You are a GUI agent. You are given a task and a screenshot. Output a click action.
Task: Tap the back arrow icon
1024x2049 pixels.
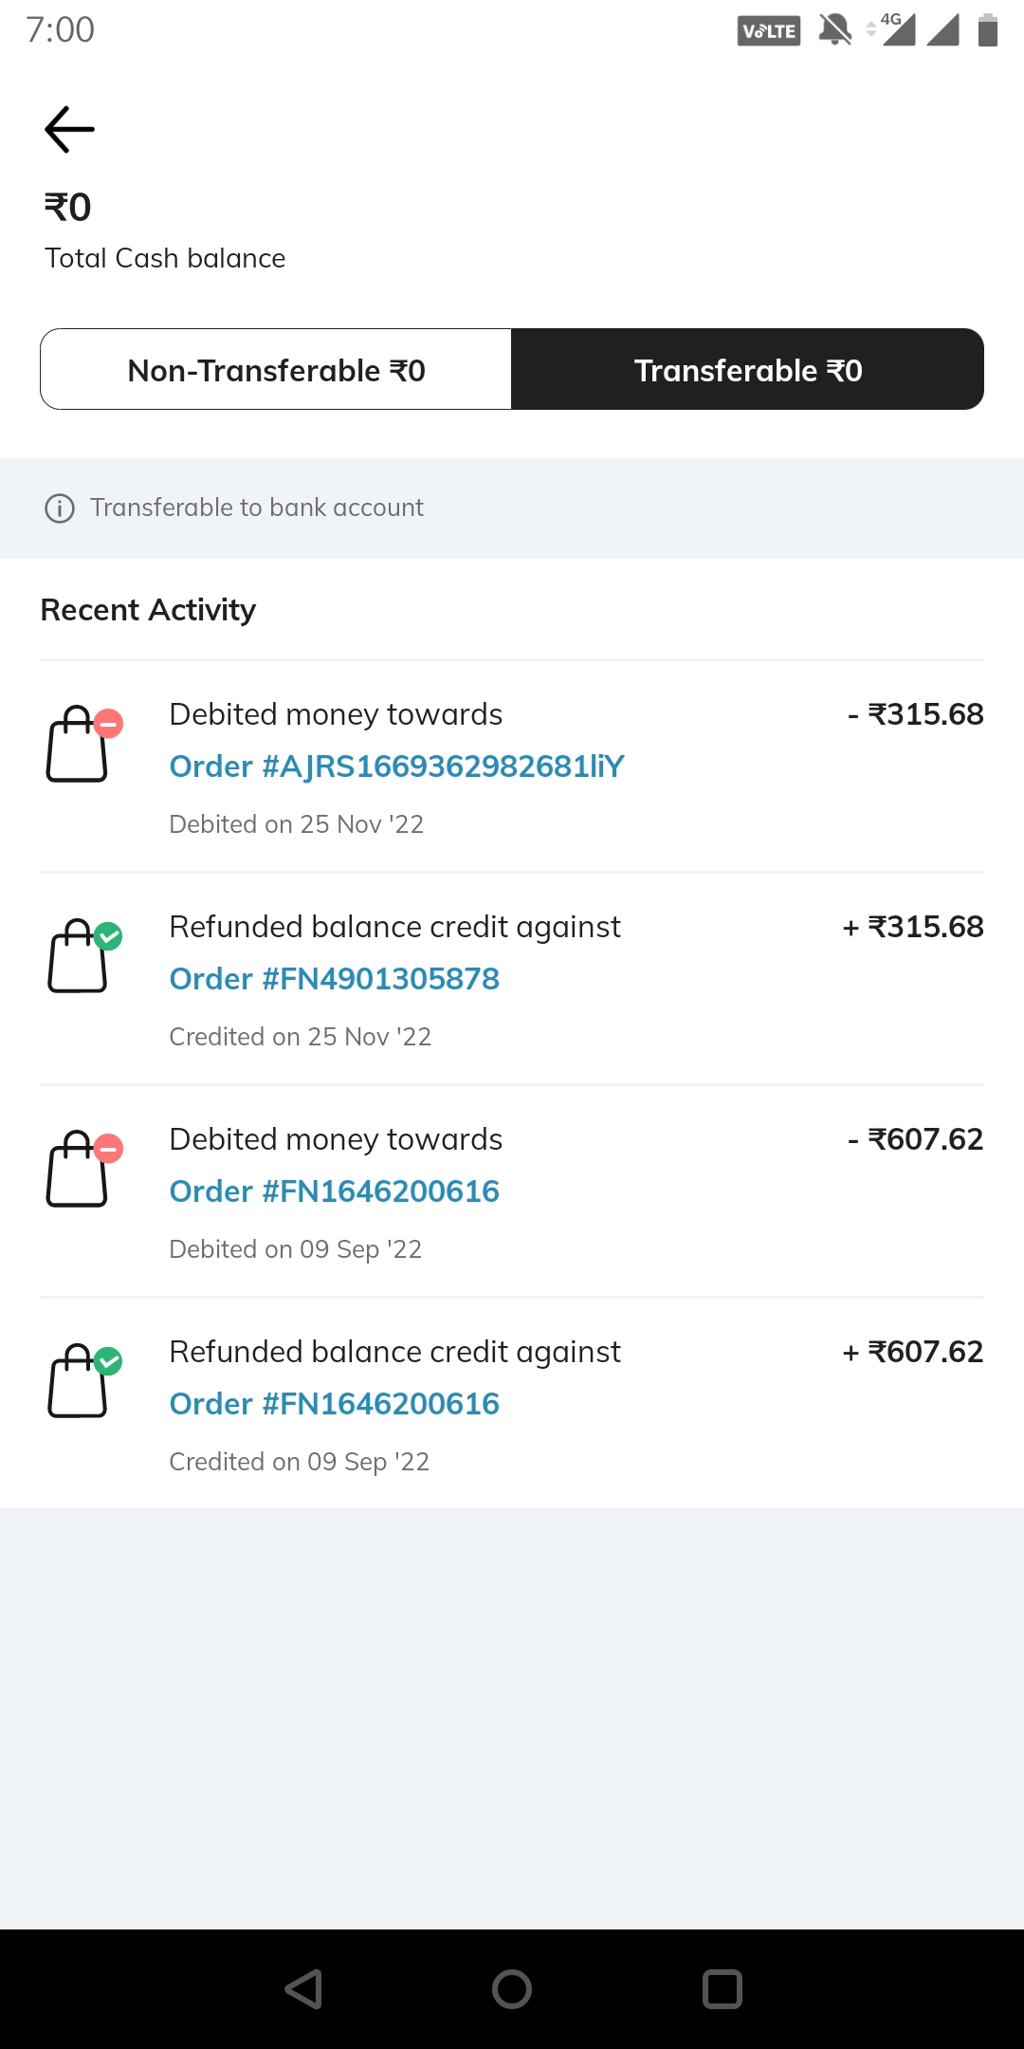69,130
